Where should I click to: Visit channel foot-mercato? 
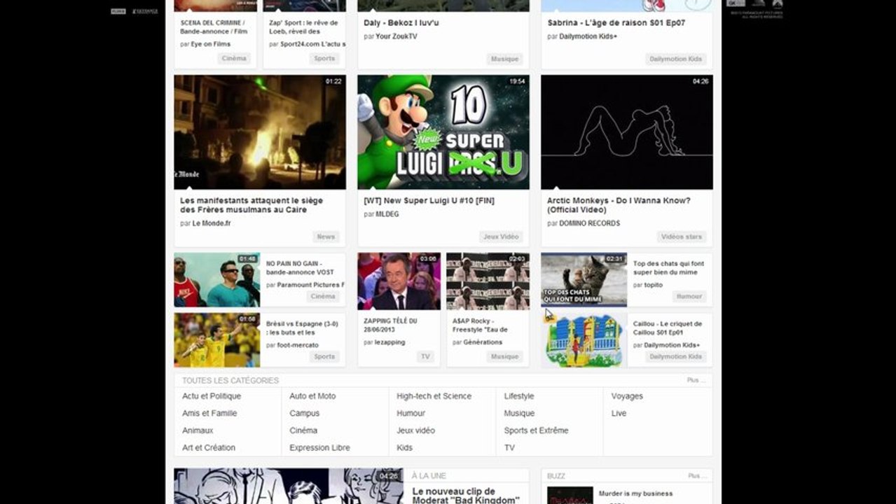298,345
